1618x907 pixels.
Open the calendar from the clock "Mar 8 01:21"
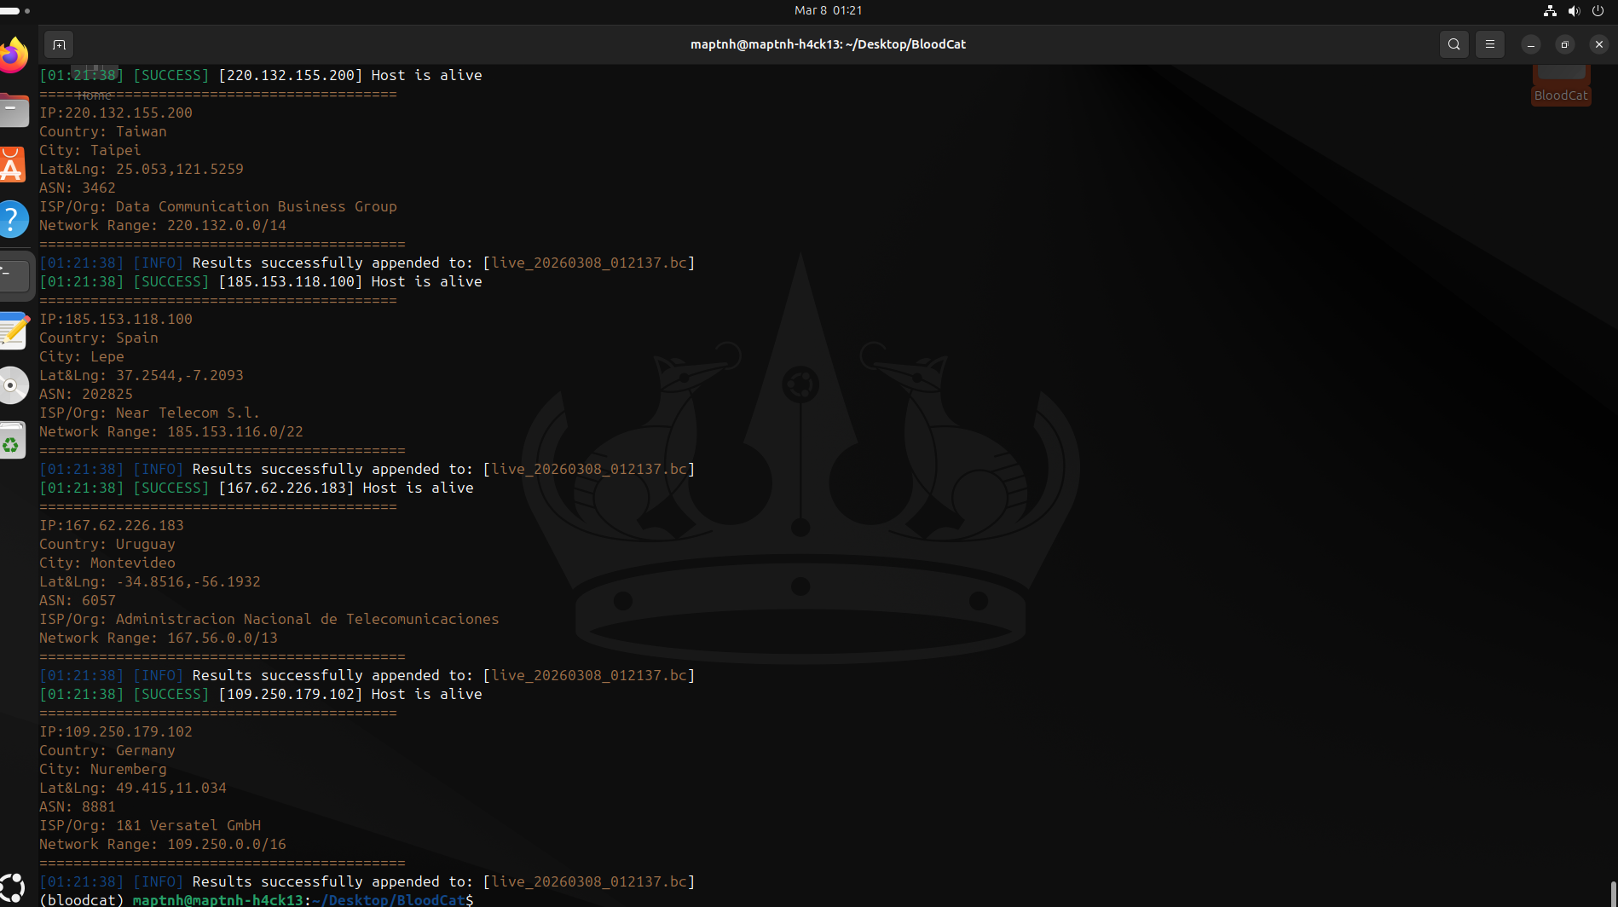click(x=828, y=10)
